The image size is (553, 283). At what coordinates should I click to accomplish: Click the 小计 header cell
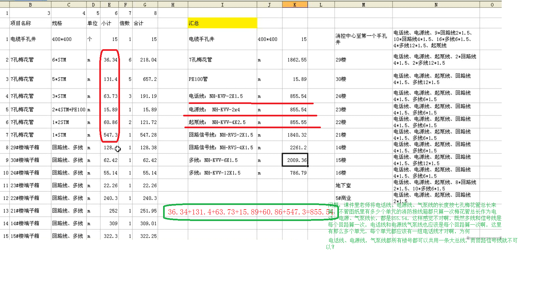coord(109,23)
